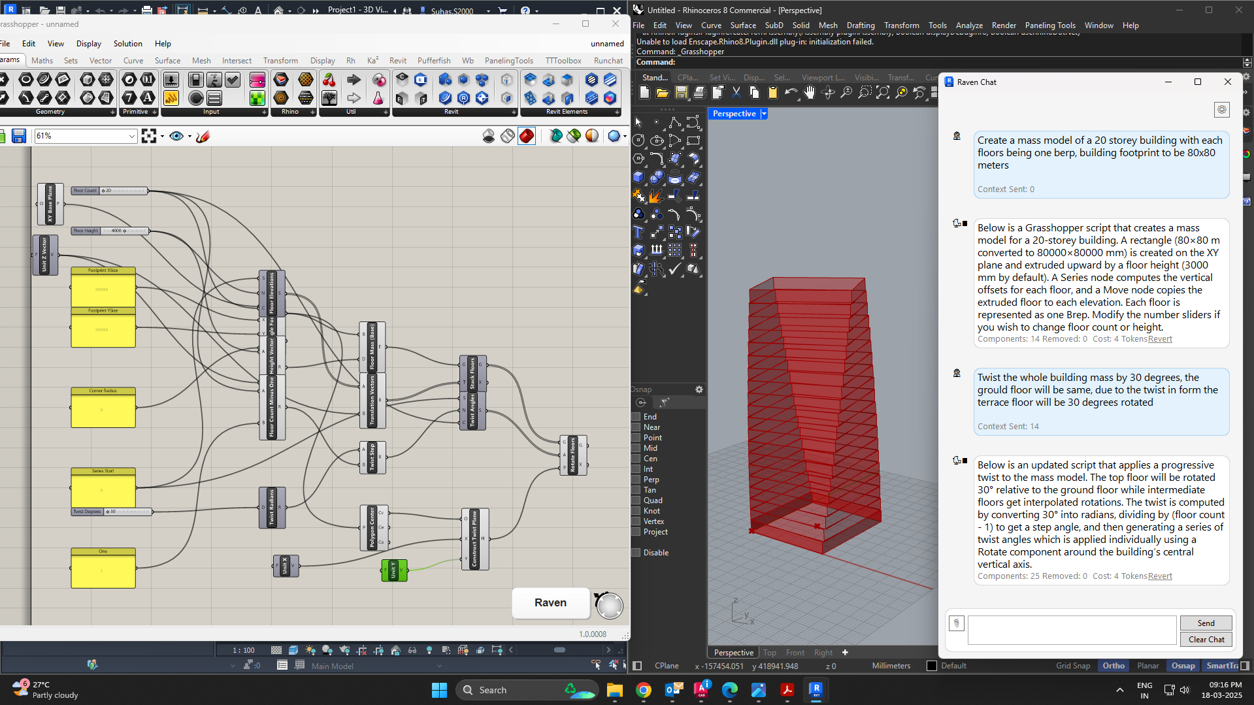Expand the Grasshopper preview eye dropdown arrow

(190, 136)
